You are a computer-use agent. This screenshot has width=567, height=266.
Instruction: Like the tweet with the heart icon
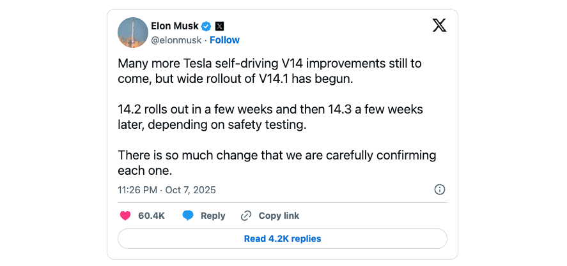(x=125, y=216)
